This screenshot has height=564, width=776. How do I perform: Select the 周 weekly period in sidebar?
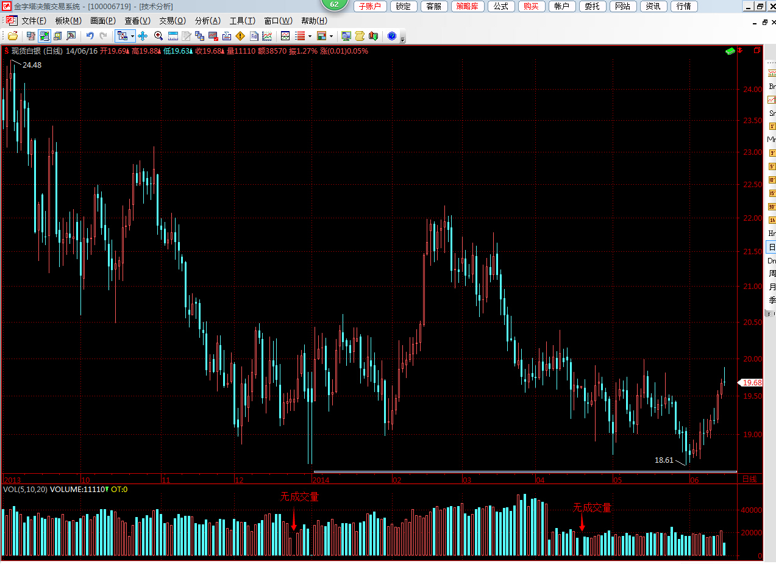click(x=772, y=274)
